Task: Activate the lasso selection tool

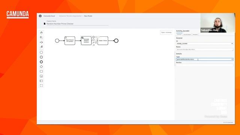Action: pyautogui.click(x=41, y=37)
